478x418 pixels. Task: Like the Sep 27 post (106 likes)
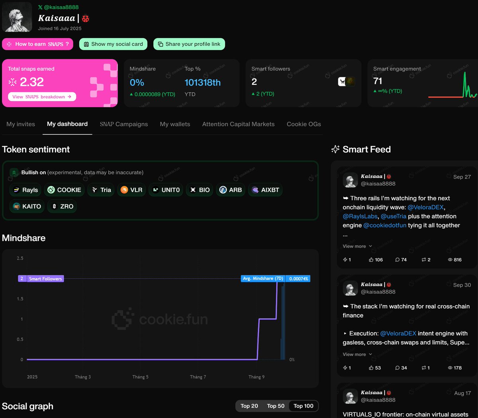click(376, 260)
